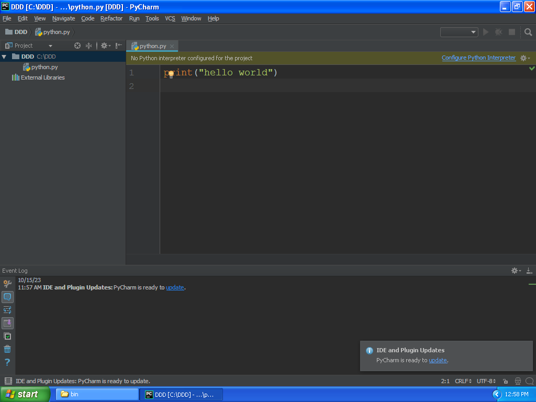Viewport: 536px width, 402px height.
Task: Close the python.py editor tab
Action: coord(172,46)
